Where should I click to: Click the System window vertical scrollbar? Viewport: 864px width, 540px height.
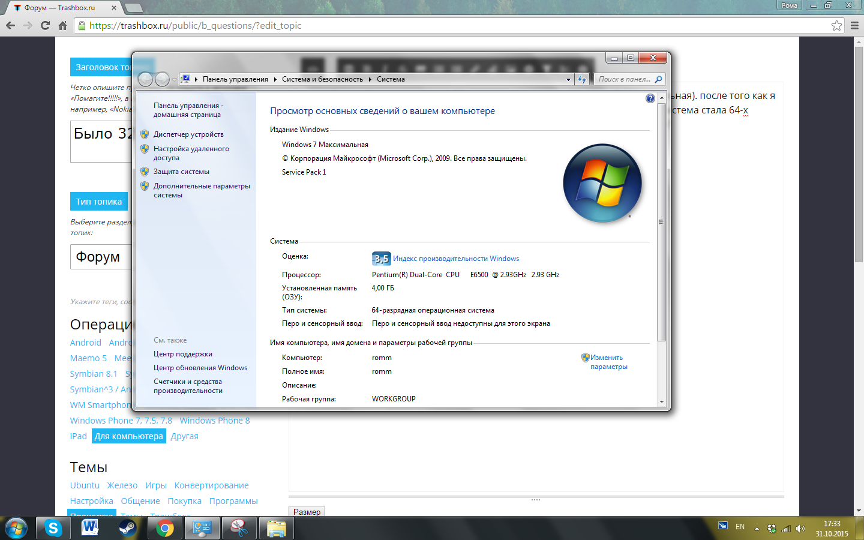click(661, 222)
